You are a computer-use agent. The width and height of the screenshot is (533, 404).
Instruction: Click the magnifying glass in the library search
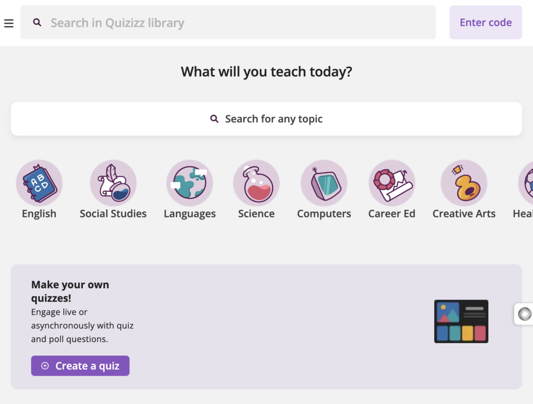click(x=37, y=22)
